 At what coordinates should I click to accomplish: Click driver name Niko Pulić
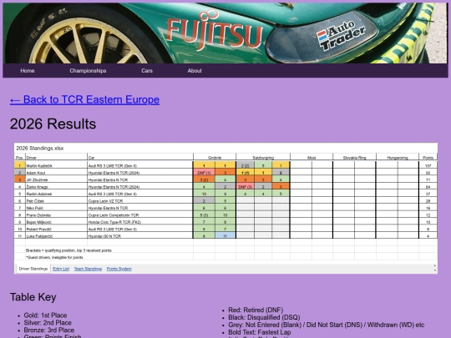pos(35,208)
